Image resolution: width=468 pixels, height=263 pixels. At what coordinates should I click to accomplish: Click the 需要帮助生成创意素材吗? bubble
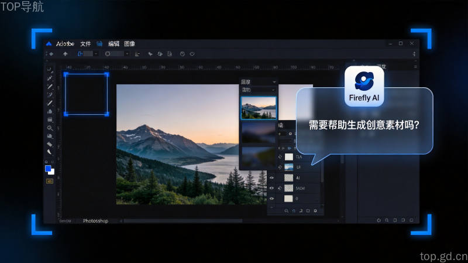coord(364,125)
